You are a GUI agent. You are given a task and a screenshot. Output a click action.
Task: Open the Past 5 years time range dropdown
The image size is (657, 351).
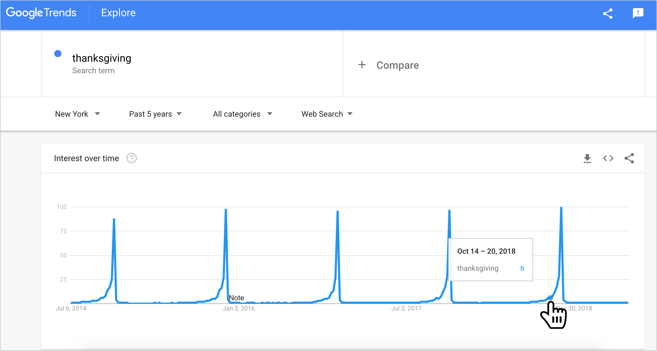pyautogui.click(x=155, y=114)
